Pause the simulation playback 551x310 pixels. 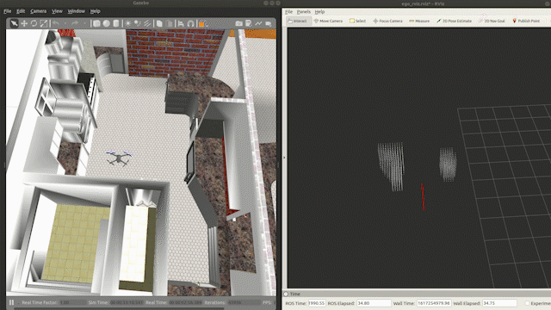11,302
